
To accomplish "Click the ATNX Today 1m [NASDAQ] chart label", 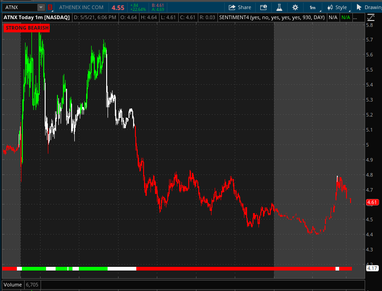I will [36, 17].
